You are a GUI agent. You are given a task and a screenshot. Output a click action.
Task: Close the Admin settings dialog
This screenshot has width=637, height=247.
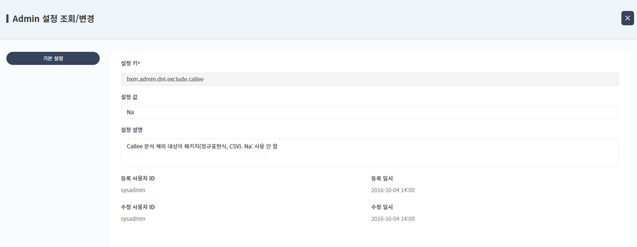pos(627,18)
